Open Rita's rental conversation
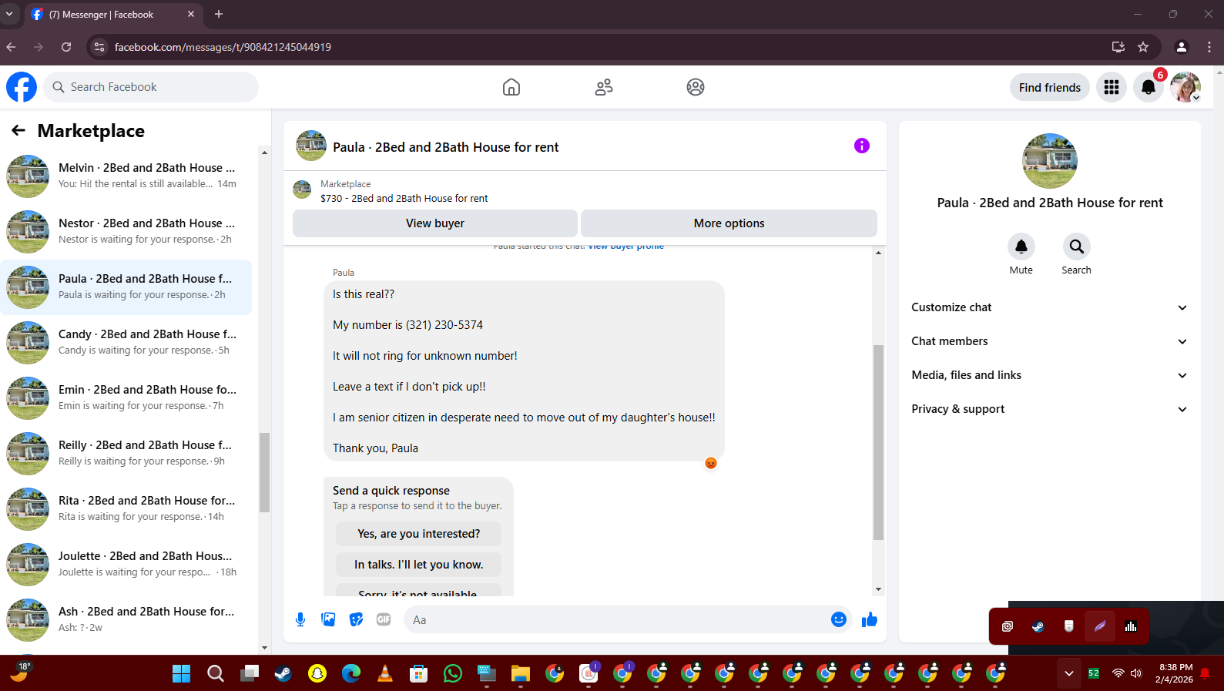Screen dimensions: 1224x691 point(126,509)
